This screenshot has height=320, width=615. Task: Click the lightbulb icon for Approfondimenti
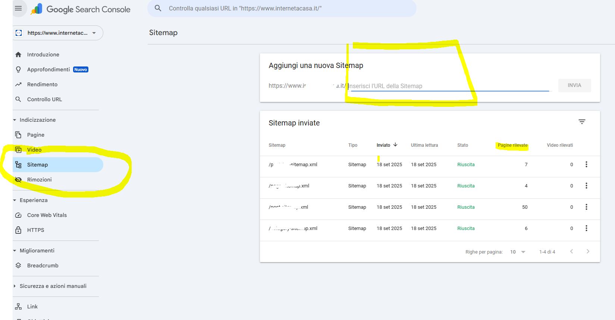click(x=18, y=69)
